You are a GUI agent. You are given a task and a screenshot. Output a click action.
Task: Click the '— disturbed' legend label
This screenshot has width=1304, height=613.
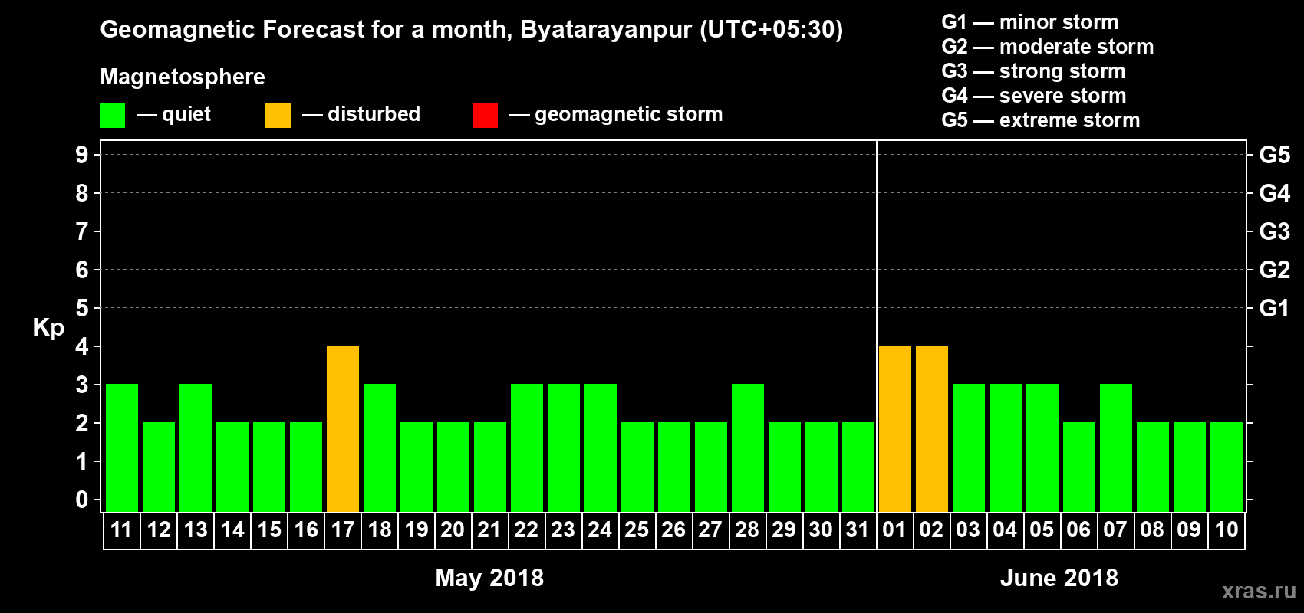pyautogui.click(x=361, y=114)
